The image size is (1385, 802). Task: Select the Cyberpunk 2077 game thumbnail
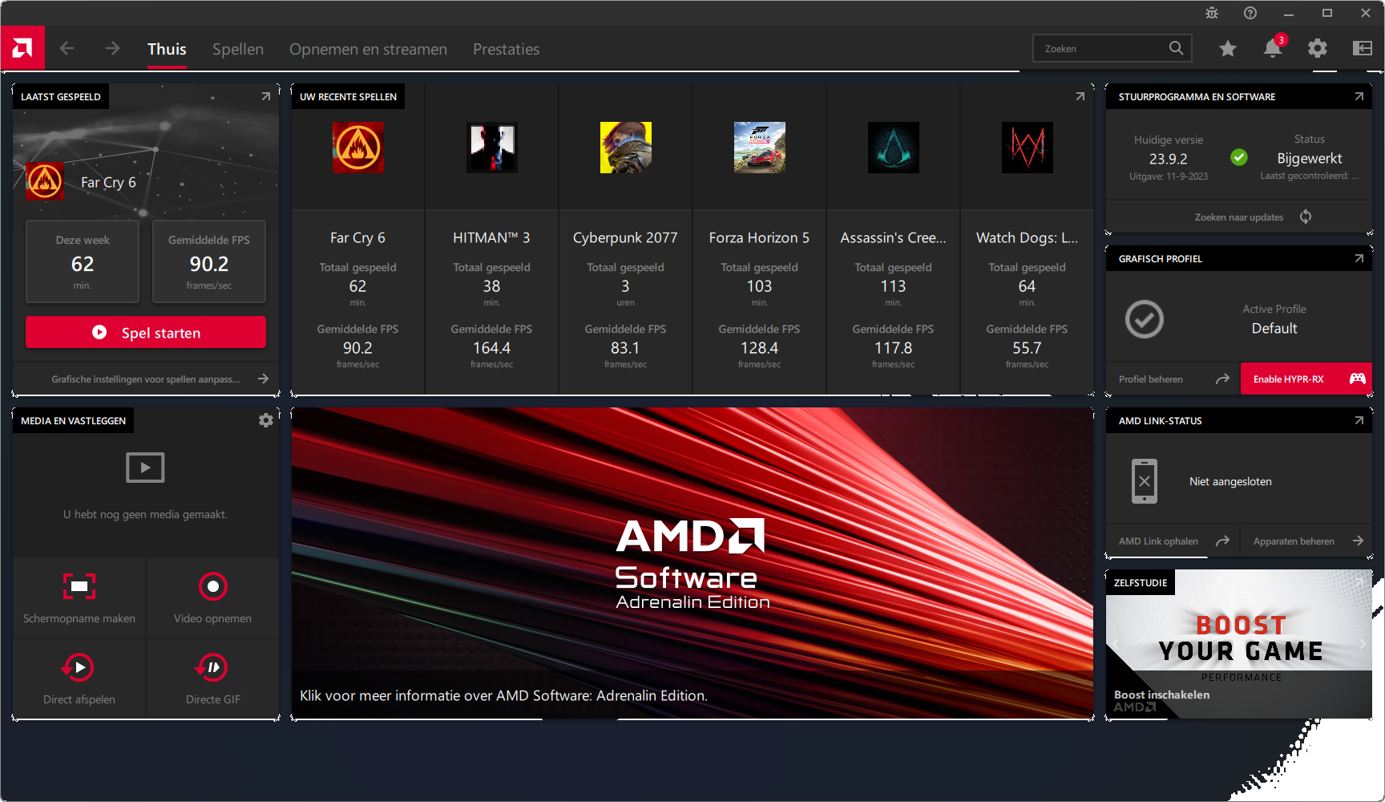click(x=626, y=148)
